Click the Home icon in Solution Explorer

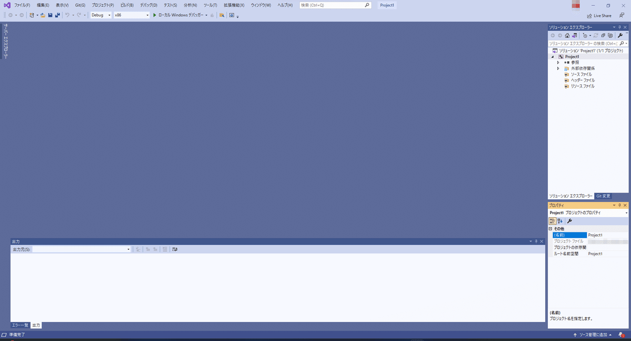567,35
